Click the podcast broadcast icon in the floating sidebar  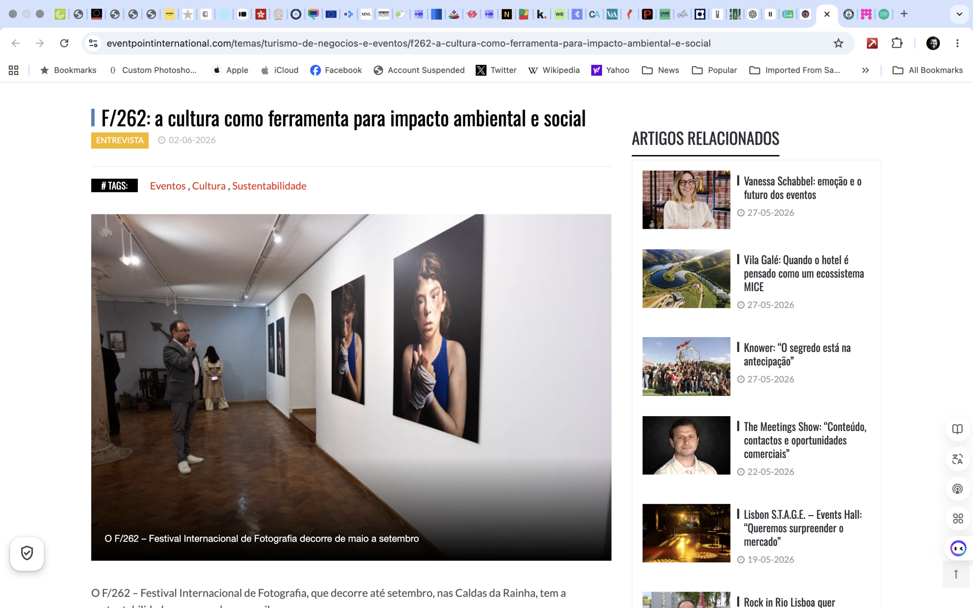coord(957,489)
